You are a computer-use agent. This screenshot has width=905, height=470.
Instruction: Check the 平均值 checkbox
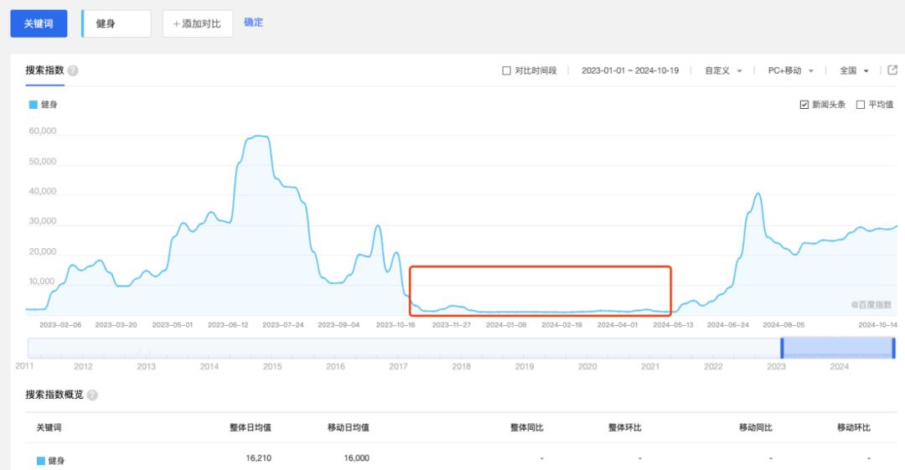point(861,105)
